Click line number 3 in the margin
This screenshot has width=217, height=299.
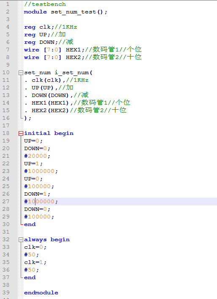click(8, 19)
